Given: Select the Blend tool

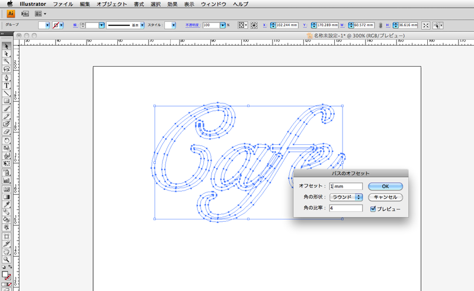Looking at the screenshot, I should [x=7, y=212].
